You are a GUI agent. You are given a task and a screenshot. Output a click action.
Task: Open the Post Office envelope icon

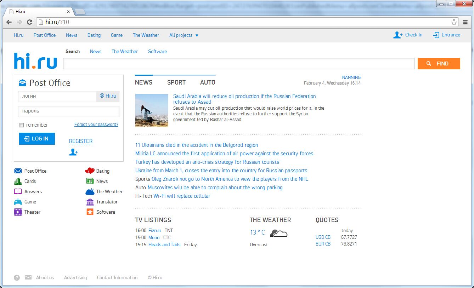18,171
